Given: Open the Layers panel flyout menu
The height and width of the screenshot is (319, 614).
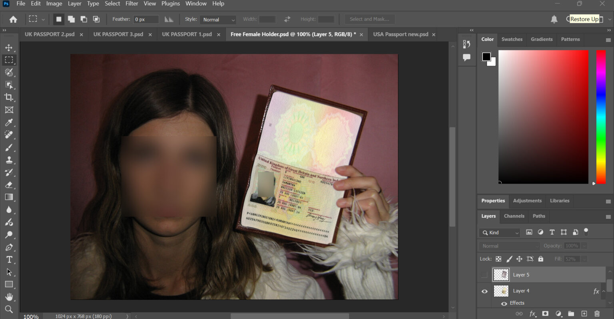Looking at the screenshot, I should [608, 217].
